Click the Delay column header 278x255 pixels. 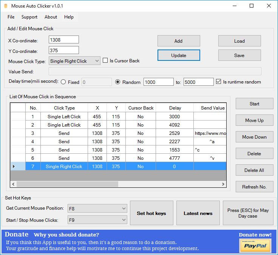click(x=175, y=108)
